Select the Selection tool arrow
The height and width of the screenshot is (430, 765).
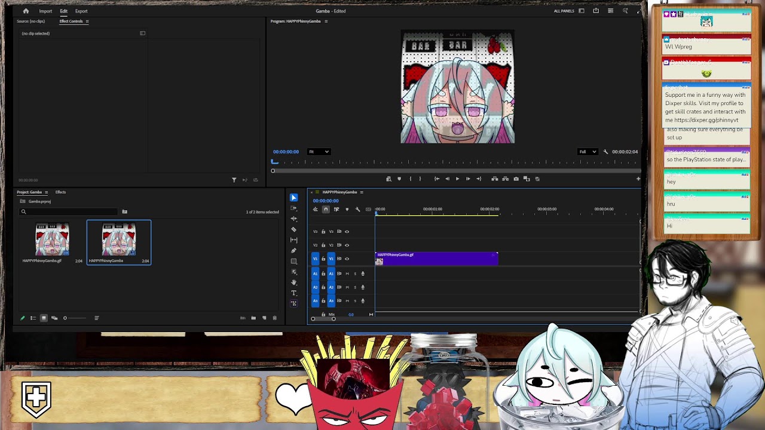293,198
